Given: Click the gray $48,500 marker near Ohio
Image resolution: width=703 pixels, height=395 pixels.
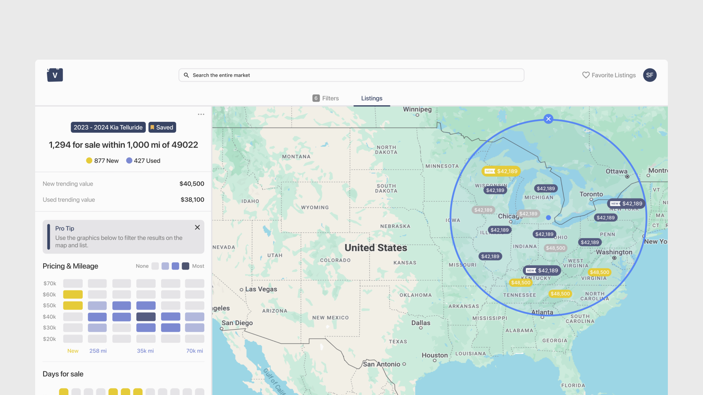Looking at the screenshot, I should pos(555,248).
